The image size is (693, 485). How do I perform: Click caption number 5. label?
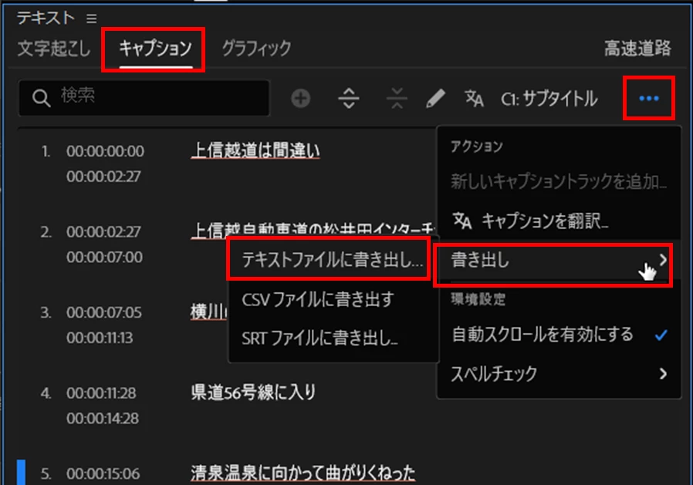46,474
